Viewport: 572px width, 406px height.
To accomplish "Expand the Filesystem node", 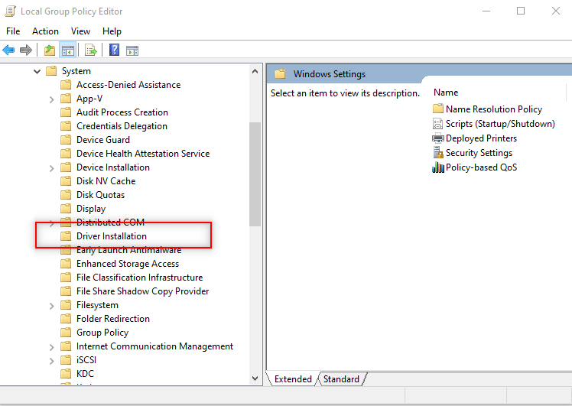I will (51, 306).
